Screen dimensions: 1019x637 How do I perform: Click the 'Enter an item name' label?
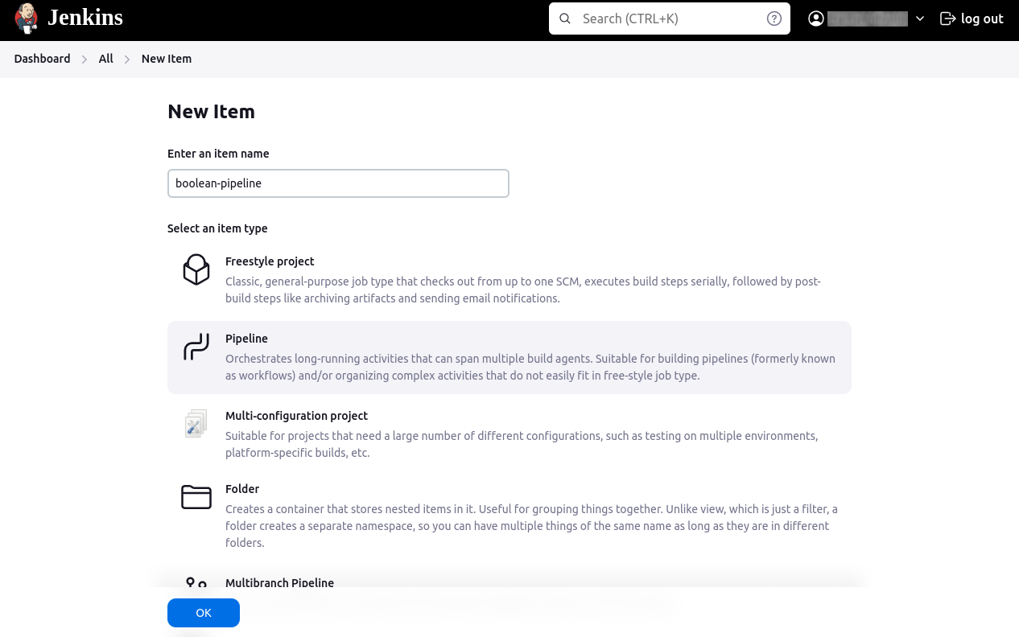[218, 154]
